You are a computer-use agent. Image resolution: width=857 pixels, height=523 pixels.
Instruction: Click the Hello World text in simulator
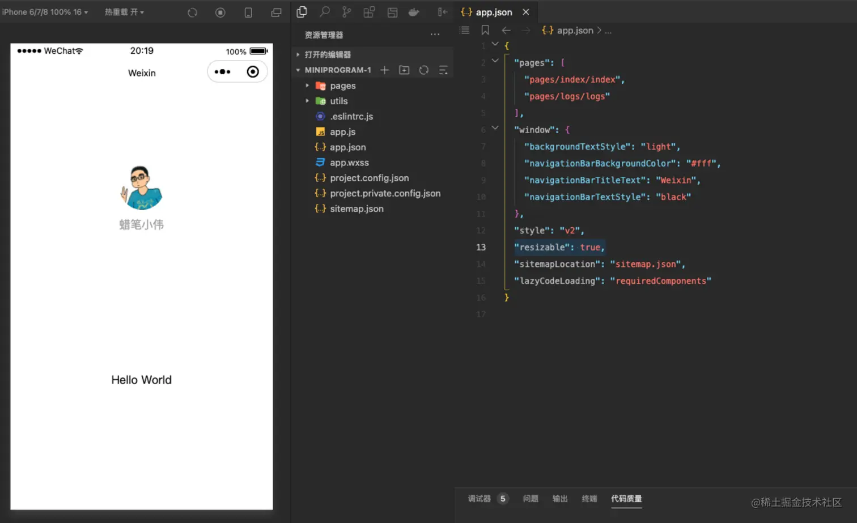(141, 380)
